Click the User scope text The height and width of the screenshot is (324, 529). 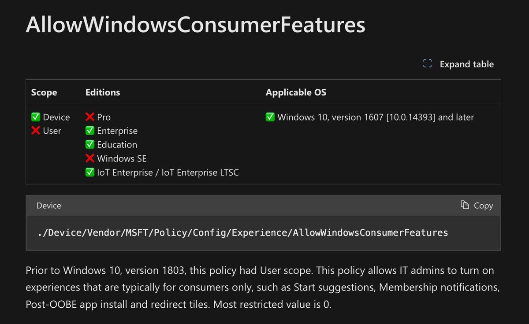point(52,131)
